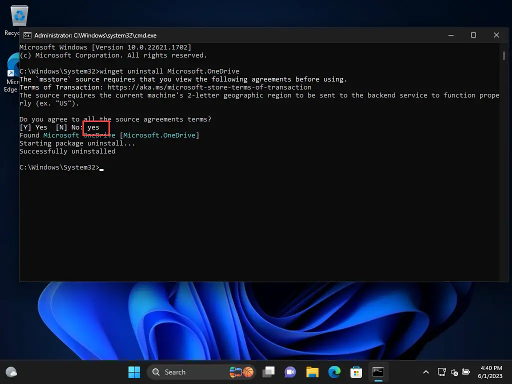Minimize the Command Prompt window
Screen dimensions: 512x384
point(451,35)
